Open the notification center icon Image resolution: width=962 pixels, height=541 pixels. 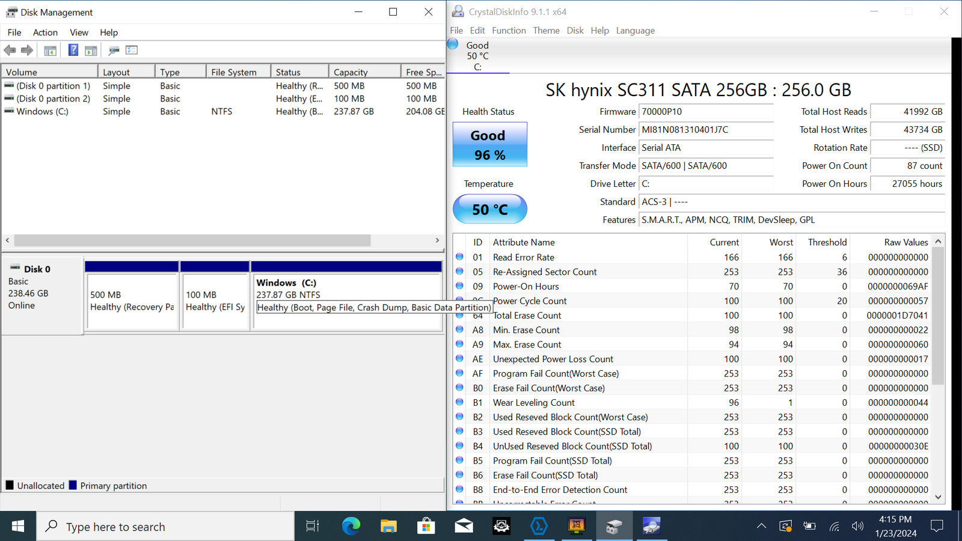937,527
